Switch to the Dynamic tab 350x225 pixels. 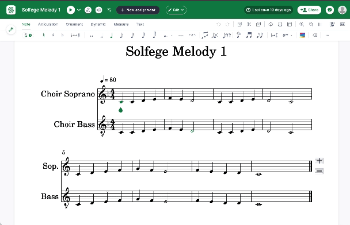tap(98, 24)
